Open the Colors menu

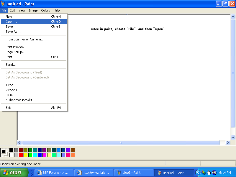coord(45,10)
